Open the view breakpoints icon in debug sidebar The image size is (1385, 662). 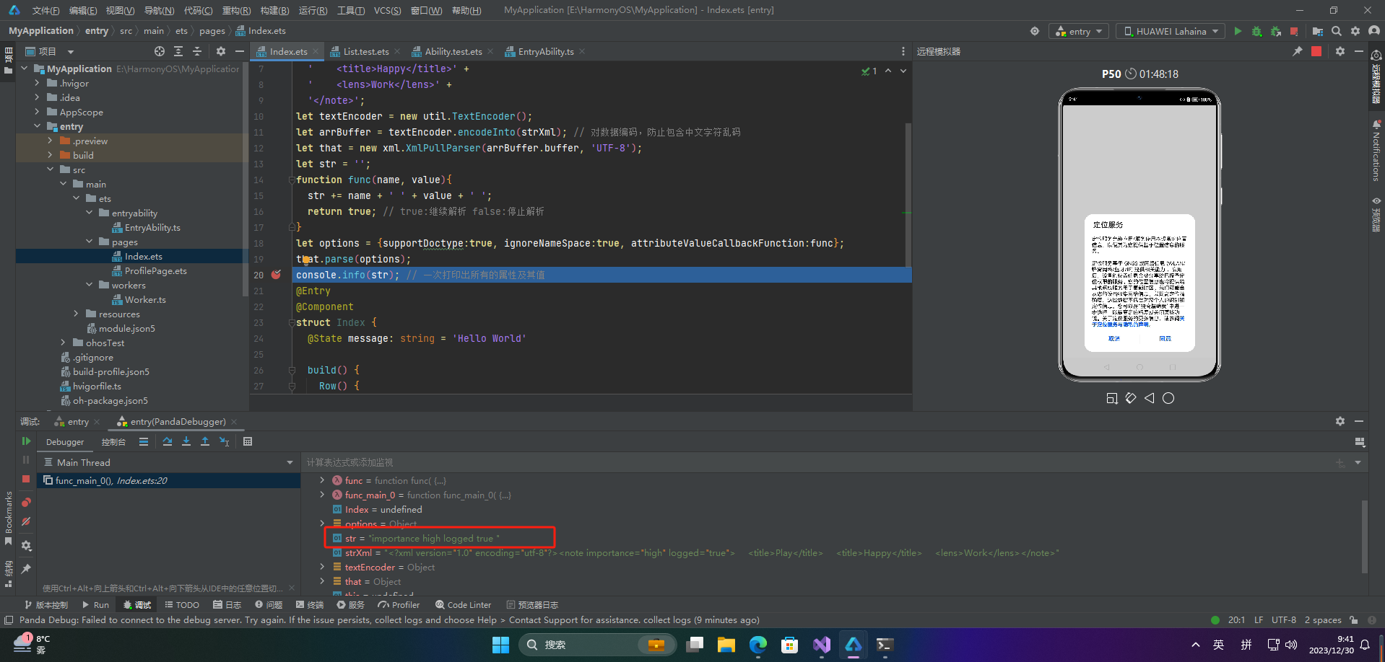(x=26, y=502)
